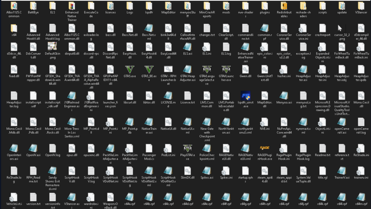Select the lspdfr_uinst.exe icon
371x209 pixels.
pos(245,96)
